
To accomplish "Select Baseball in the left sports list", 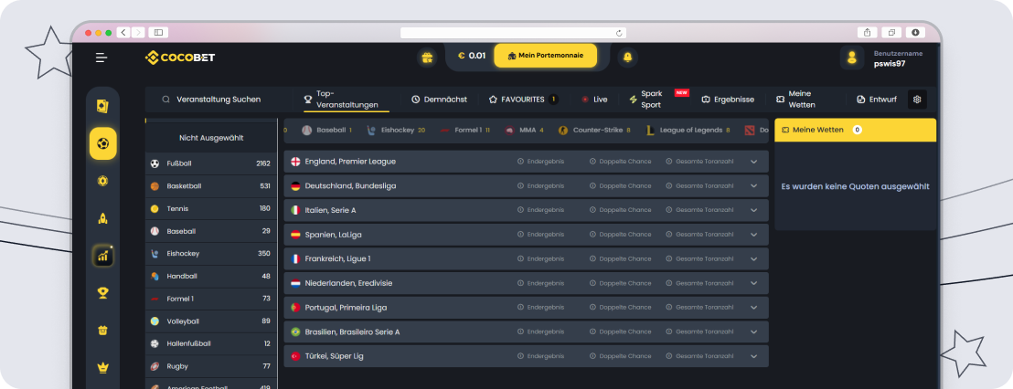I will 210,231.
